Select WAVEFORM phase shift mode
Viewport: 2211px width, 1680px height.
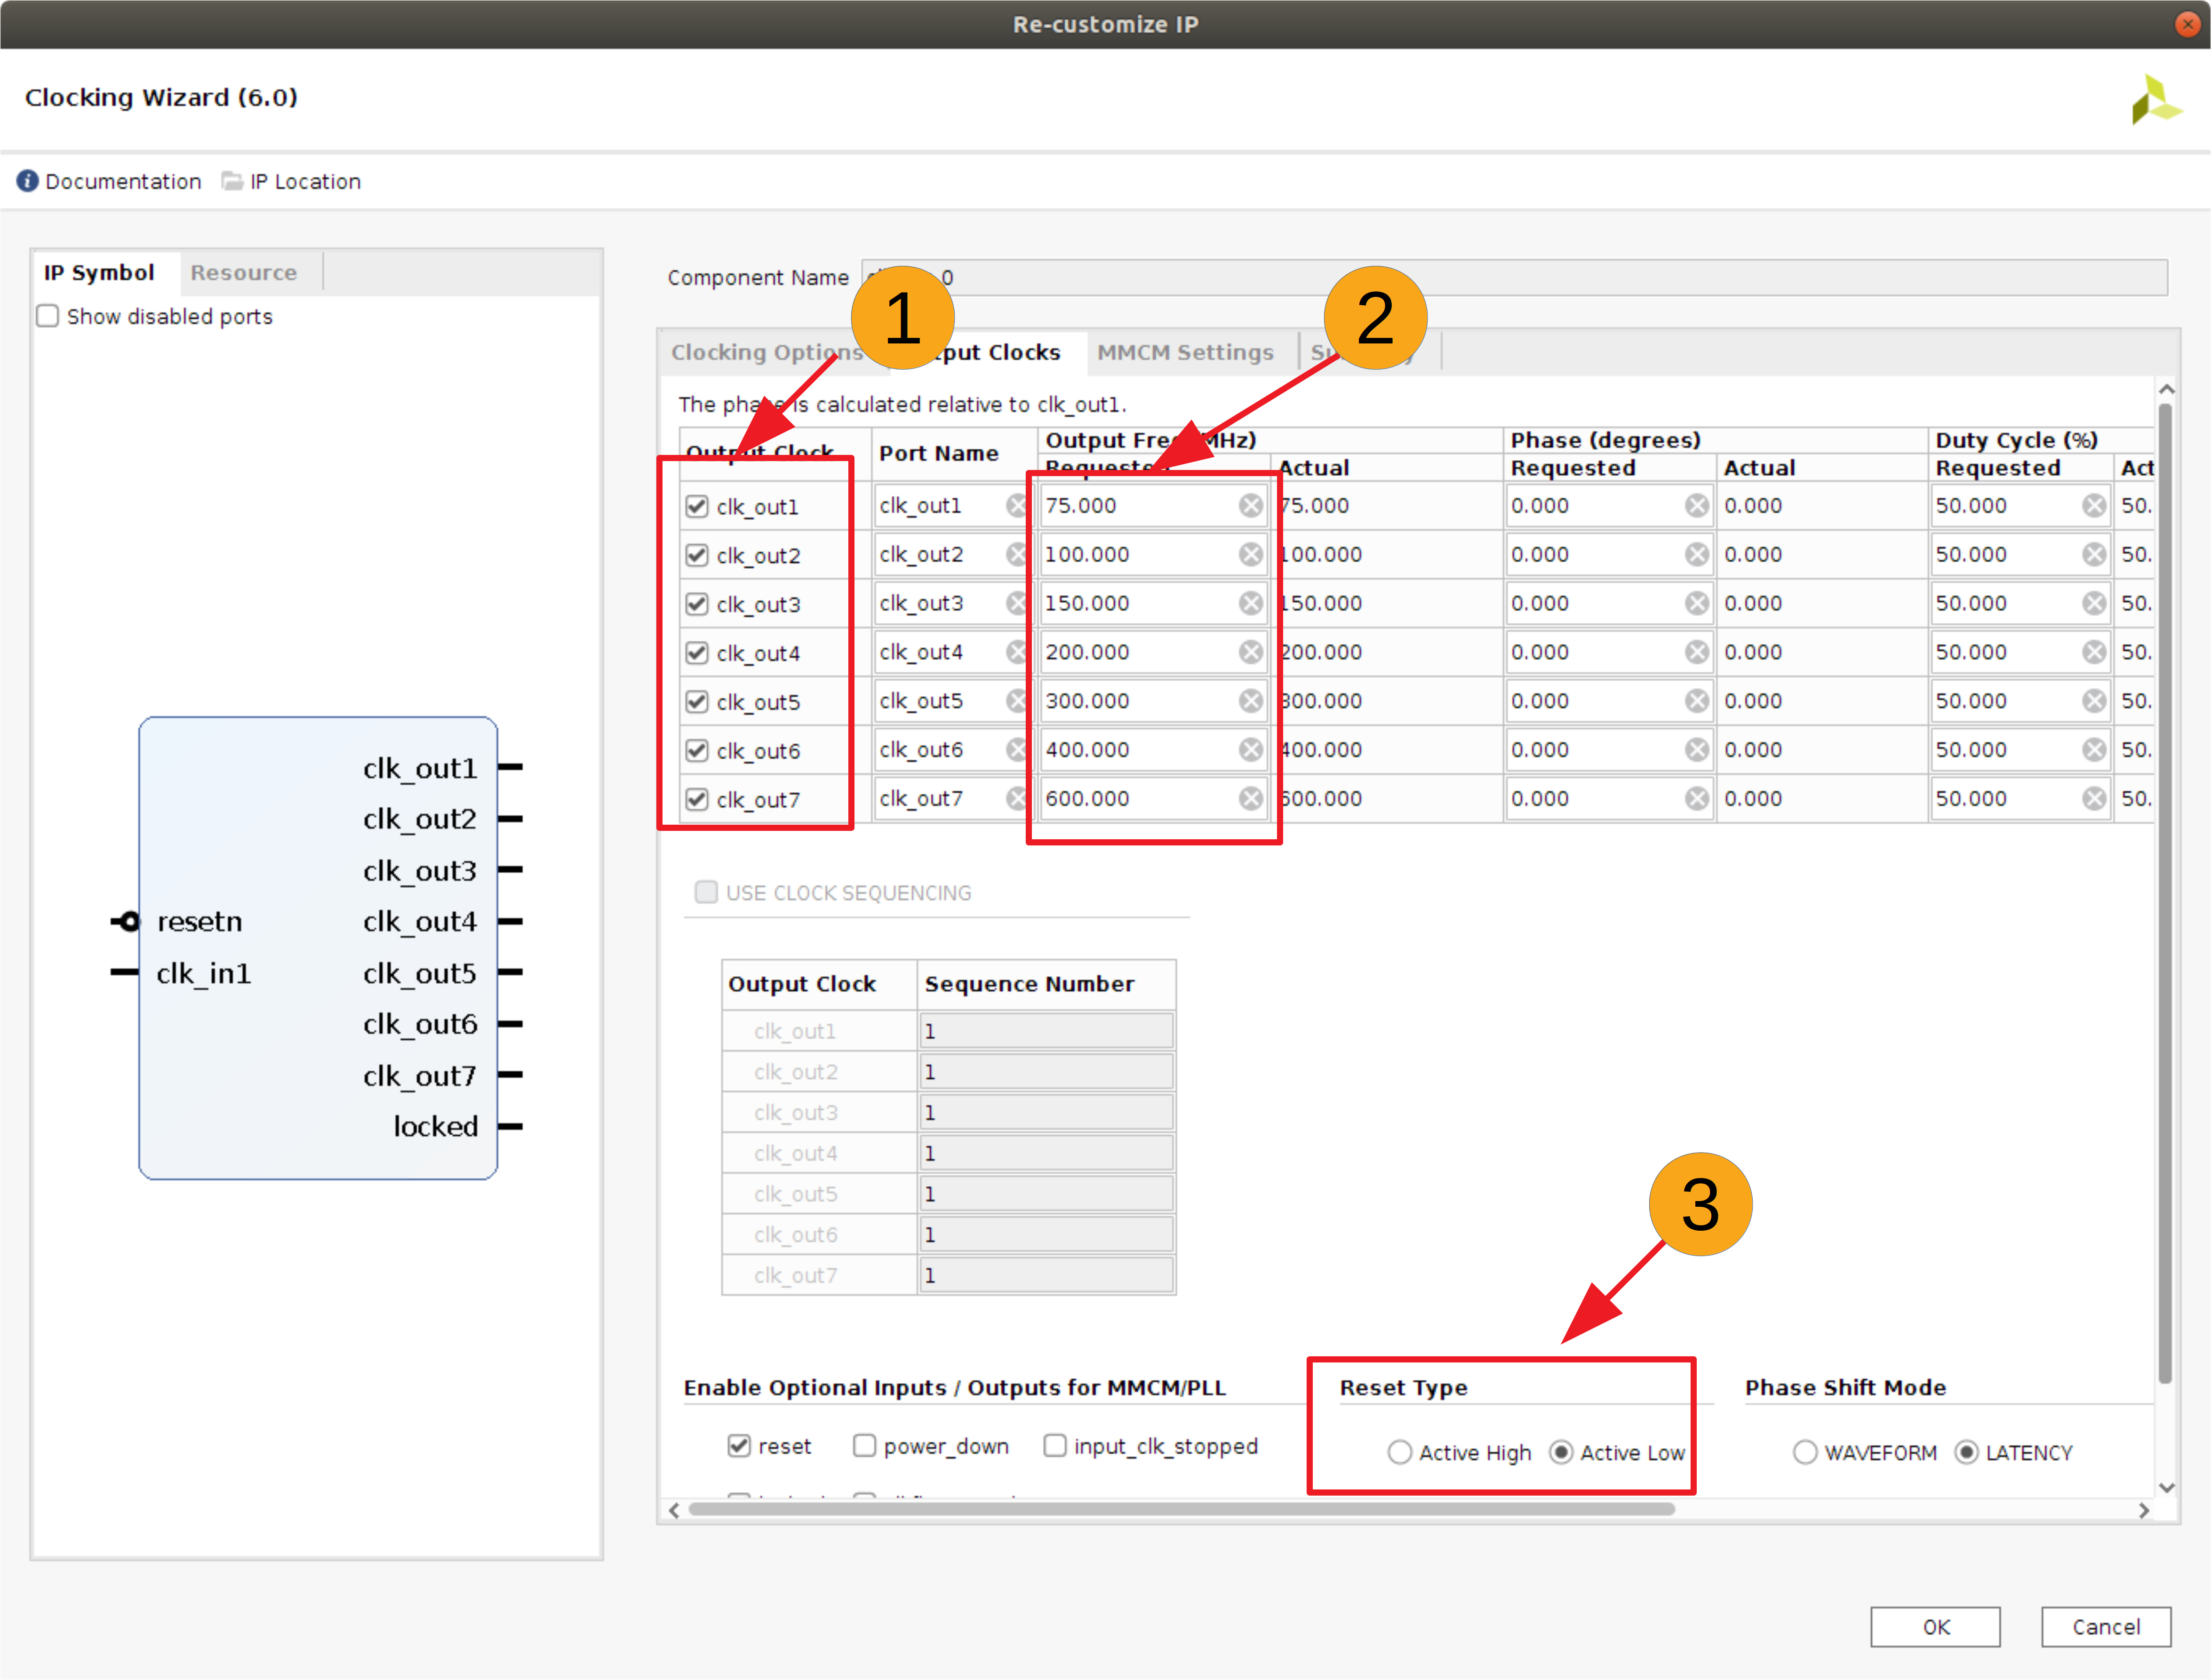[x=1804, y=1453]
